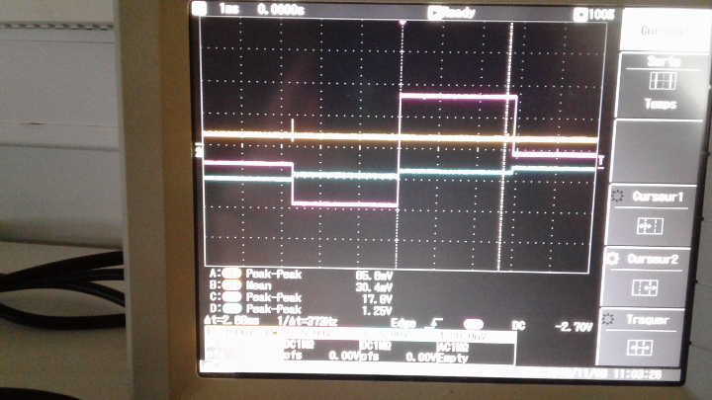
Task: Click the 1.25V measurement value
Action: (377, 311)
